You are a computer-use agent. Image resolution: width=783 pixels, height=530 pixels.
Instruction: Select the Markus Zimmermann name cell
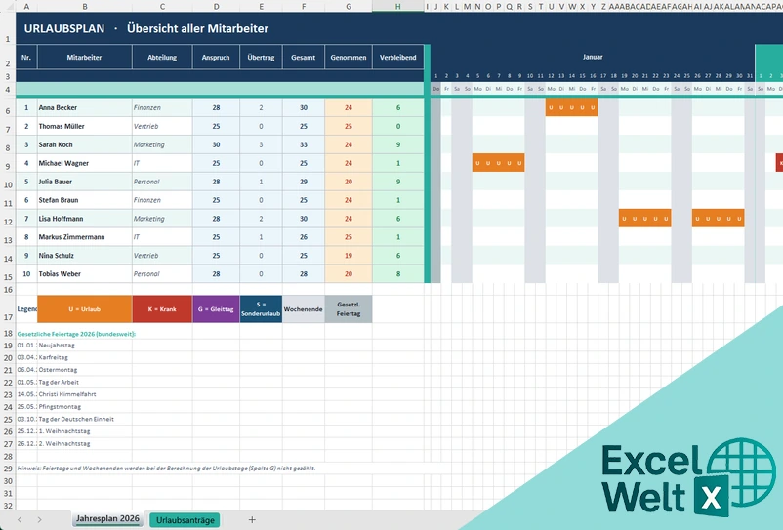point(85,237)
